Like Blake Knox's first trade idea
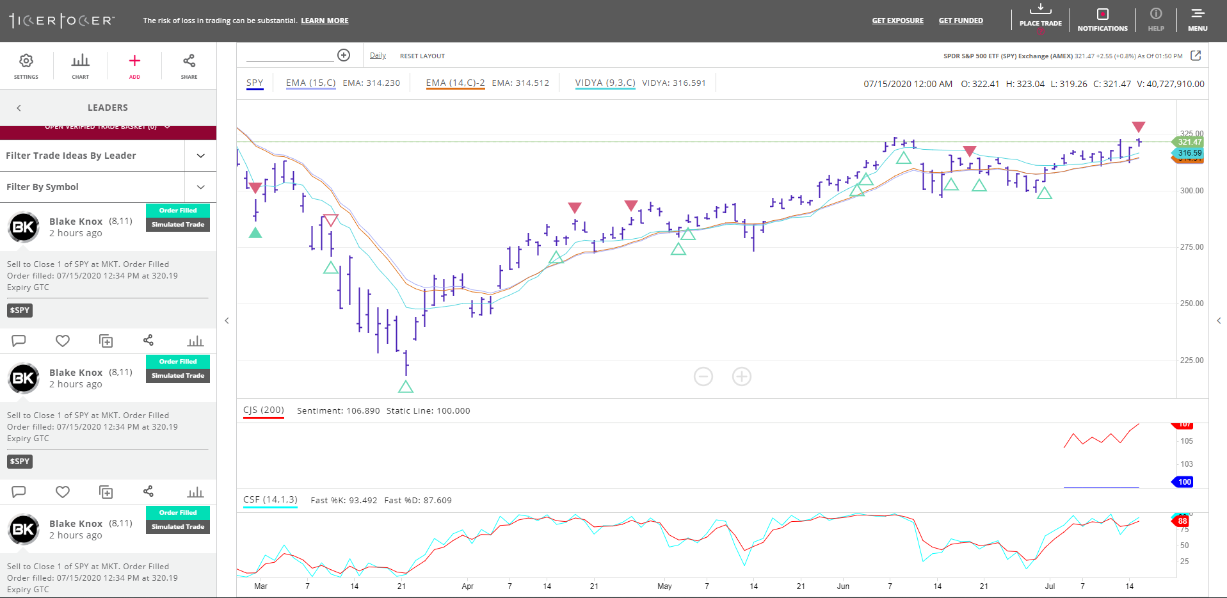Image resolution: width=1227 pixels, height=598 pixels. (62, 341)
